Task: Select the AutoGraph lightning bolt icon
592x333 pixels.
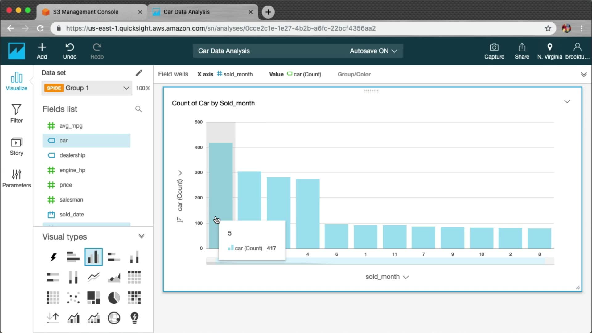Action: (x=53, y=257)
